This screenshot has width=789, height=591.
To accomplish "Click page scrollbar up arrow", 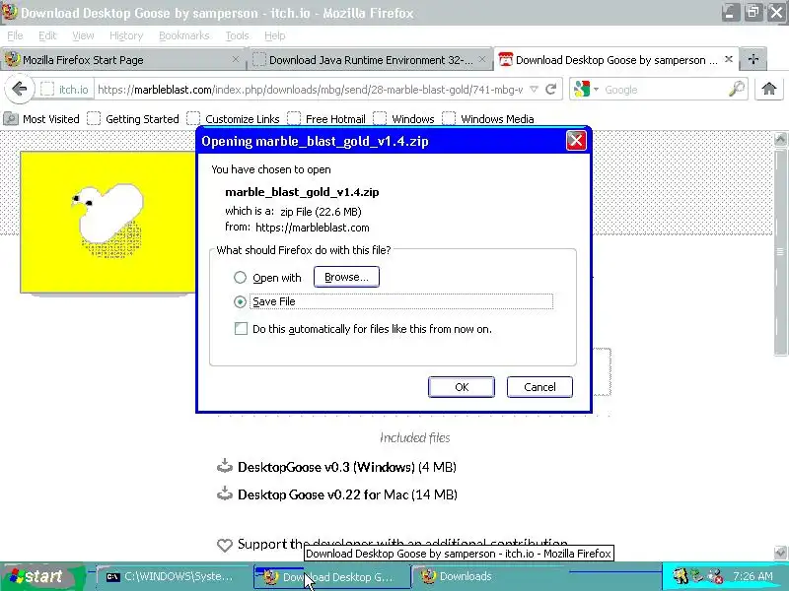I will click(780, 139).
